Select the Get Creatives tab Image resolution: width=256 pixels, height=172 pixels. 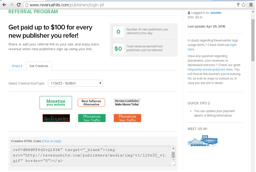[39, 66]
